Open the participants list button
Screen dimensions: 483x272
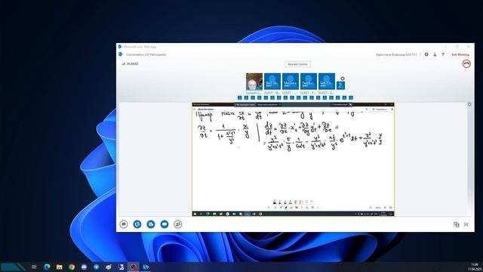click(x=178, y=224)
